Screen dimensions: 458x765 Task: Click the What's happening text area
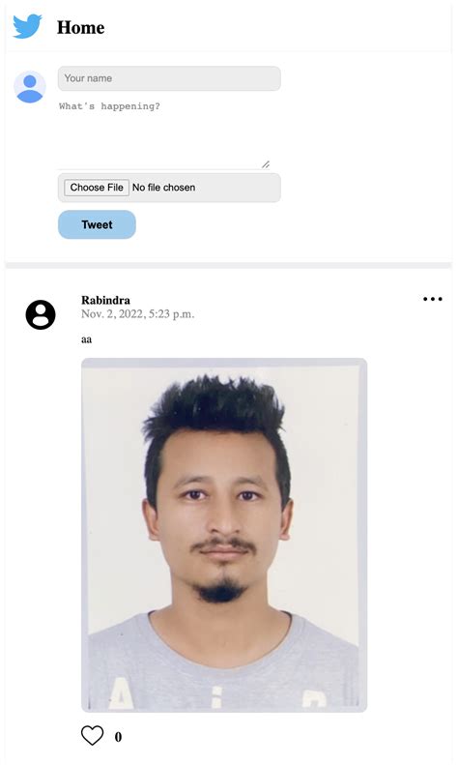pos(164,132)
